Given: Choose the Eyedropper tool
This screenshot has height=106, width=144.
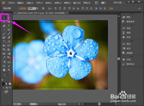Looking at the screenshot, I should [4, 57].
